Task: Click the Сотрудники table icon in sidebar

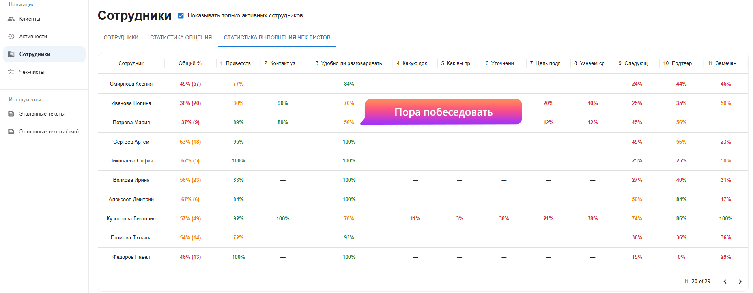Action: pos(11,54)
